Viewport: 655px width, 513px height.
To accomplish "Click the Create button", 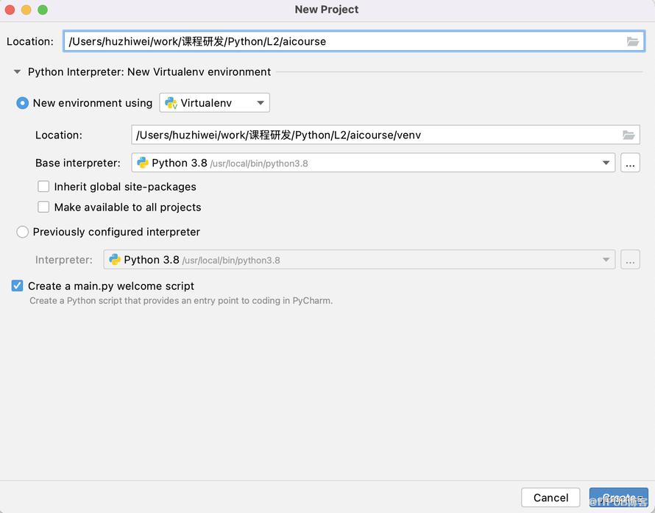I will click(x=619, y=498).
